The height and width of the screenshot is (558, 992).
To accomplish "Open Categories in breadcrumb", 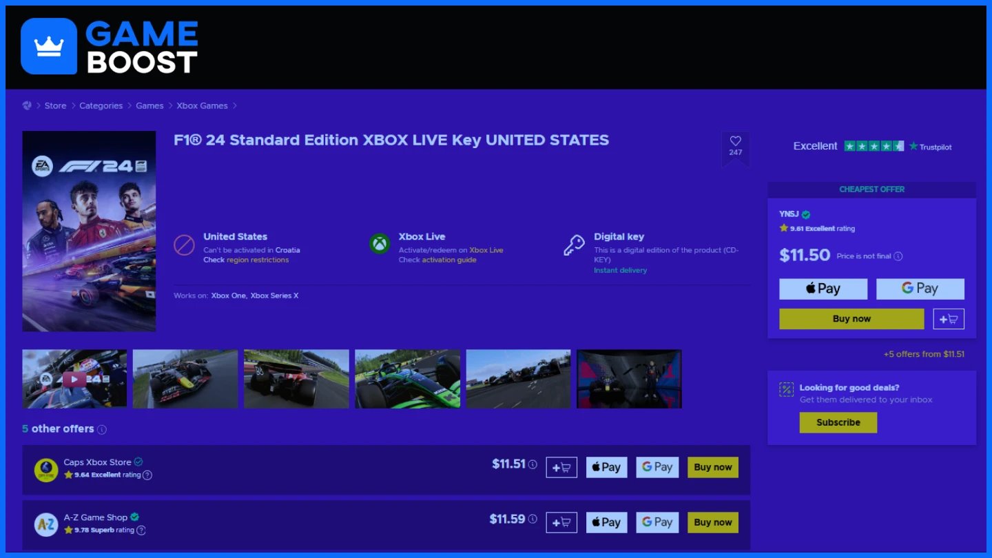I will [x=101, y=105].
